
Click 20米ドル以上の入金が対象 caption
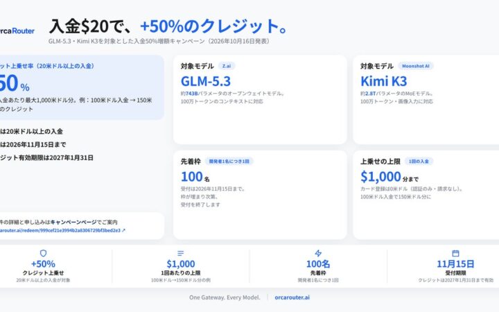tap(43, 281)
